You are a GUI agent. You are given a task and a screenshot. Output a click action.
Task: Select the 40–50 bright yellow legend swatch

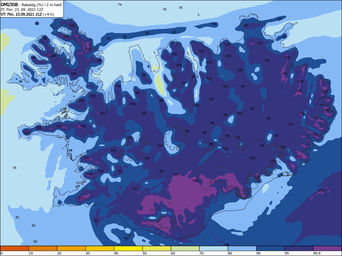[x=128, y=248]
